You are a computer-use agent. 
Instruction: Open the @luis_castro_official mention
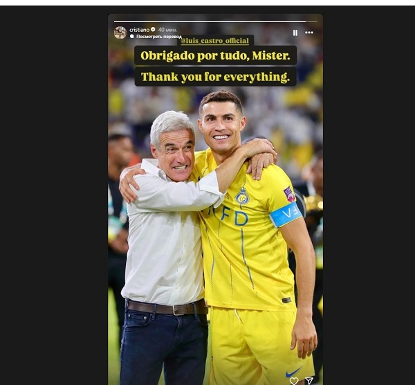click(215, 41)
